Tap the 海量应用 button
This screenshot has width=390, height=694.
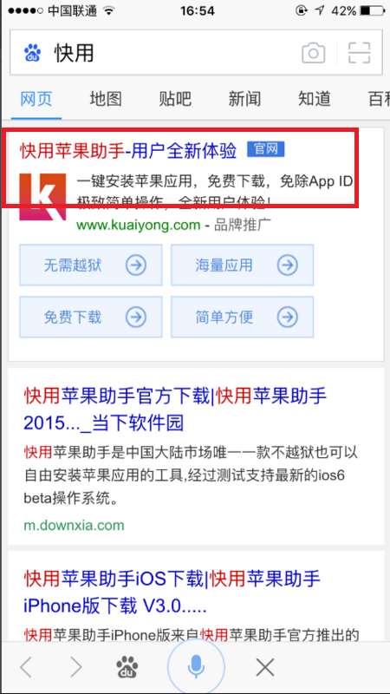tap(243, 265)
